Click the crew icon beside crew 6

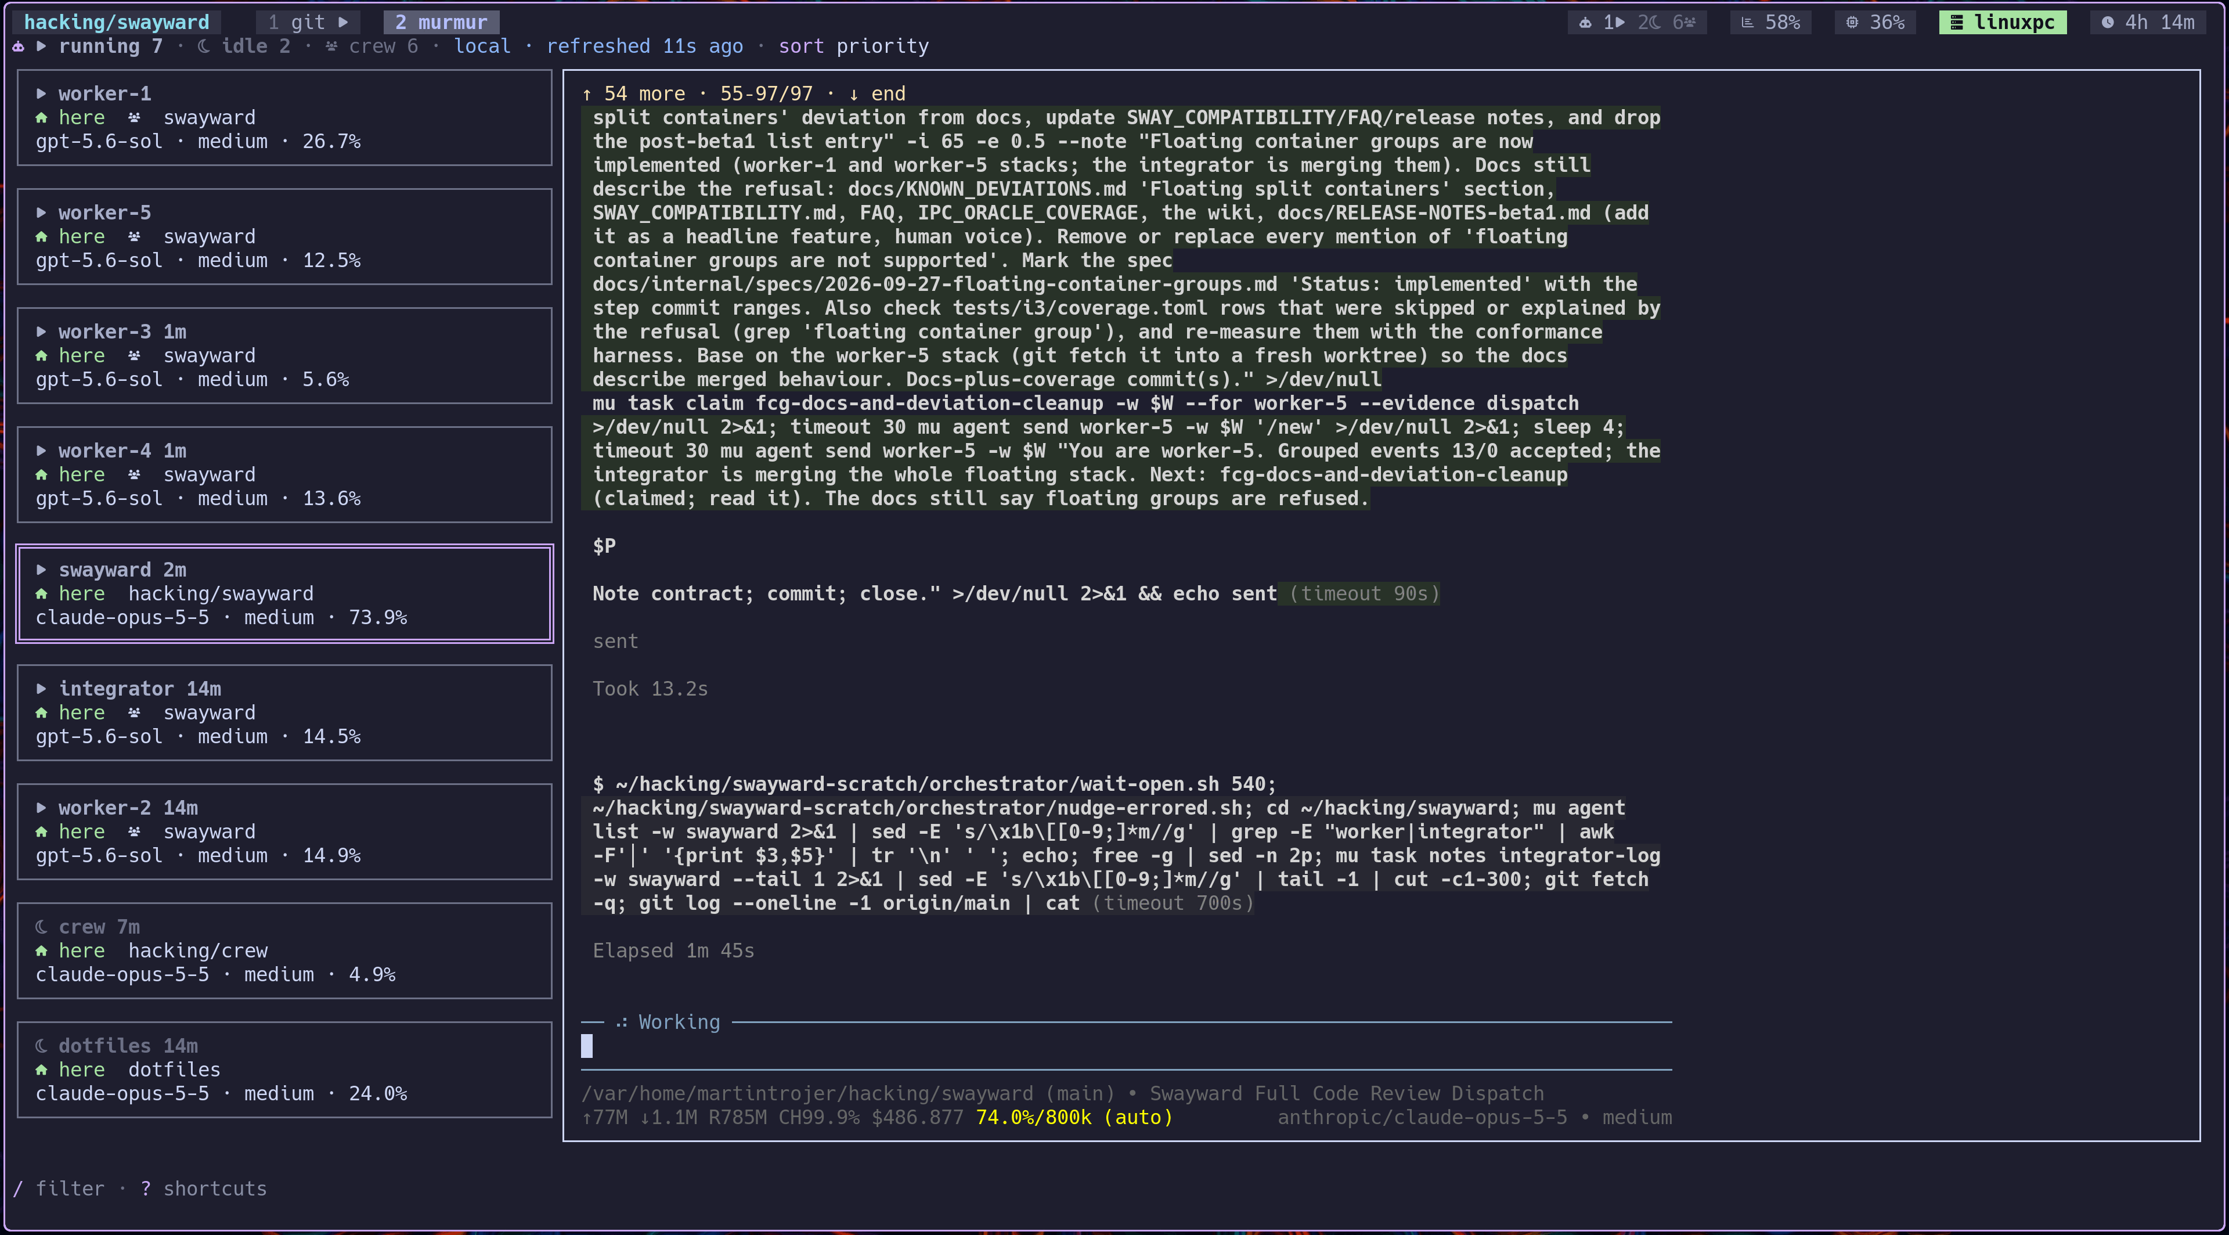pyautogui.click(x=331, y=46)
